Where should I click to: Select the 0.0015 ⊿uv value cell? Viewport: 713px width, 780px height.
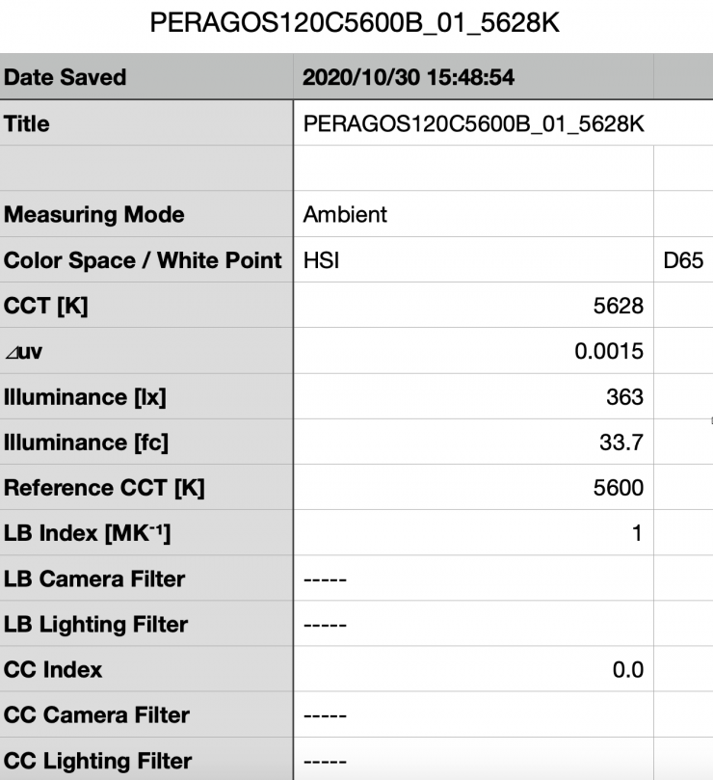[472, 351]
